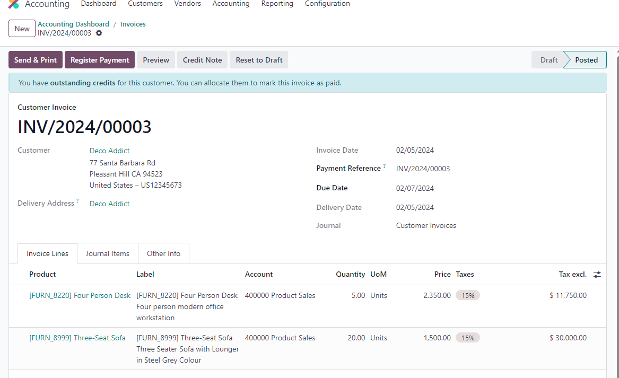Viewport: 619px width, 378px height.
Task: Go to Accounting Dashboard breadcrumb
Action: point(73,24)
